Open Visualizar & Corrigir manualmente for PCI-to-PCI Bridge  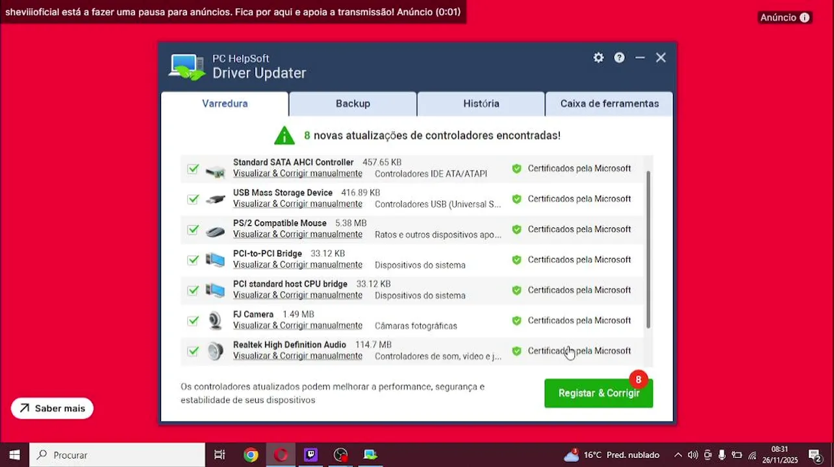pyautogui.click(x=297, y=265)
